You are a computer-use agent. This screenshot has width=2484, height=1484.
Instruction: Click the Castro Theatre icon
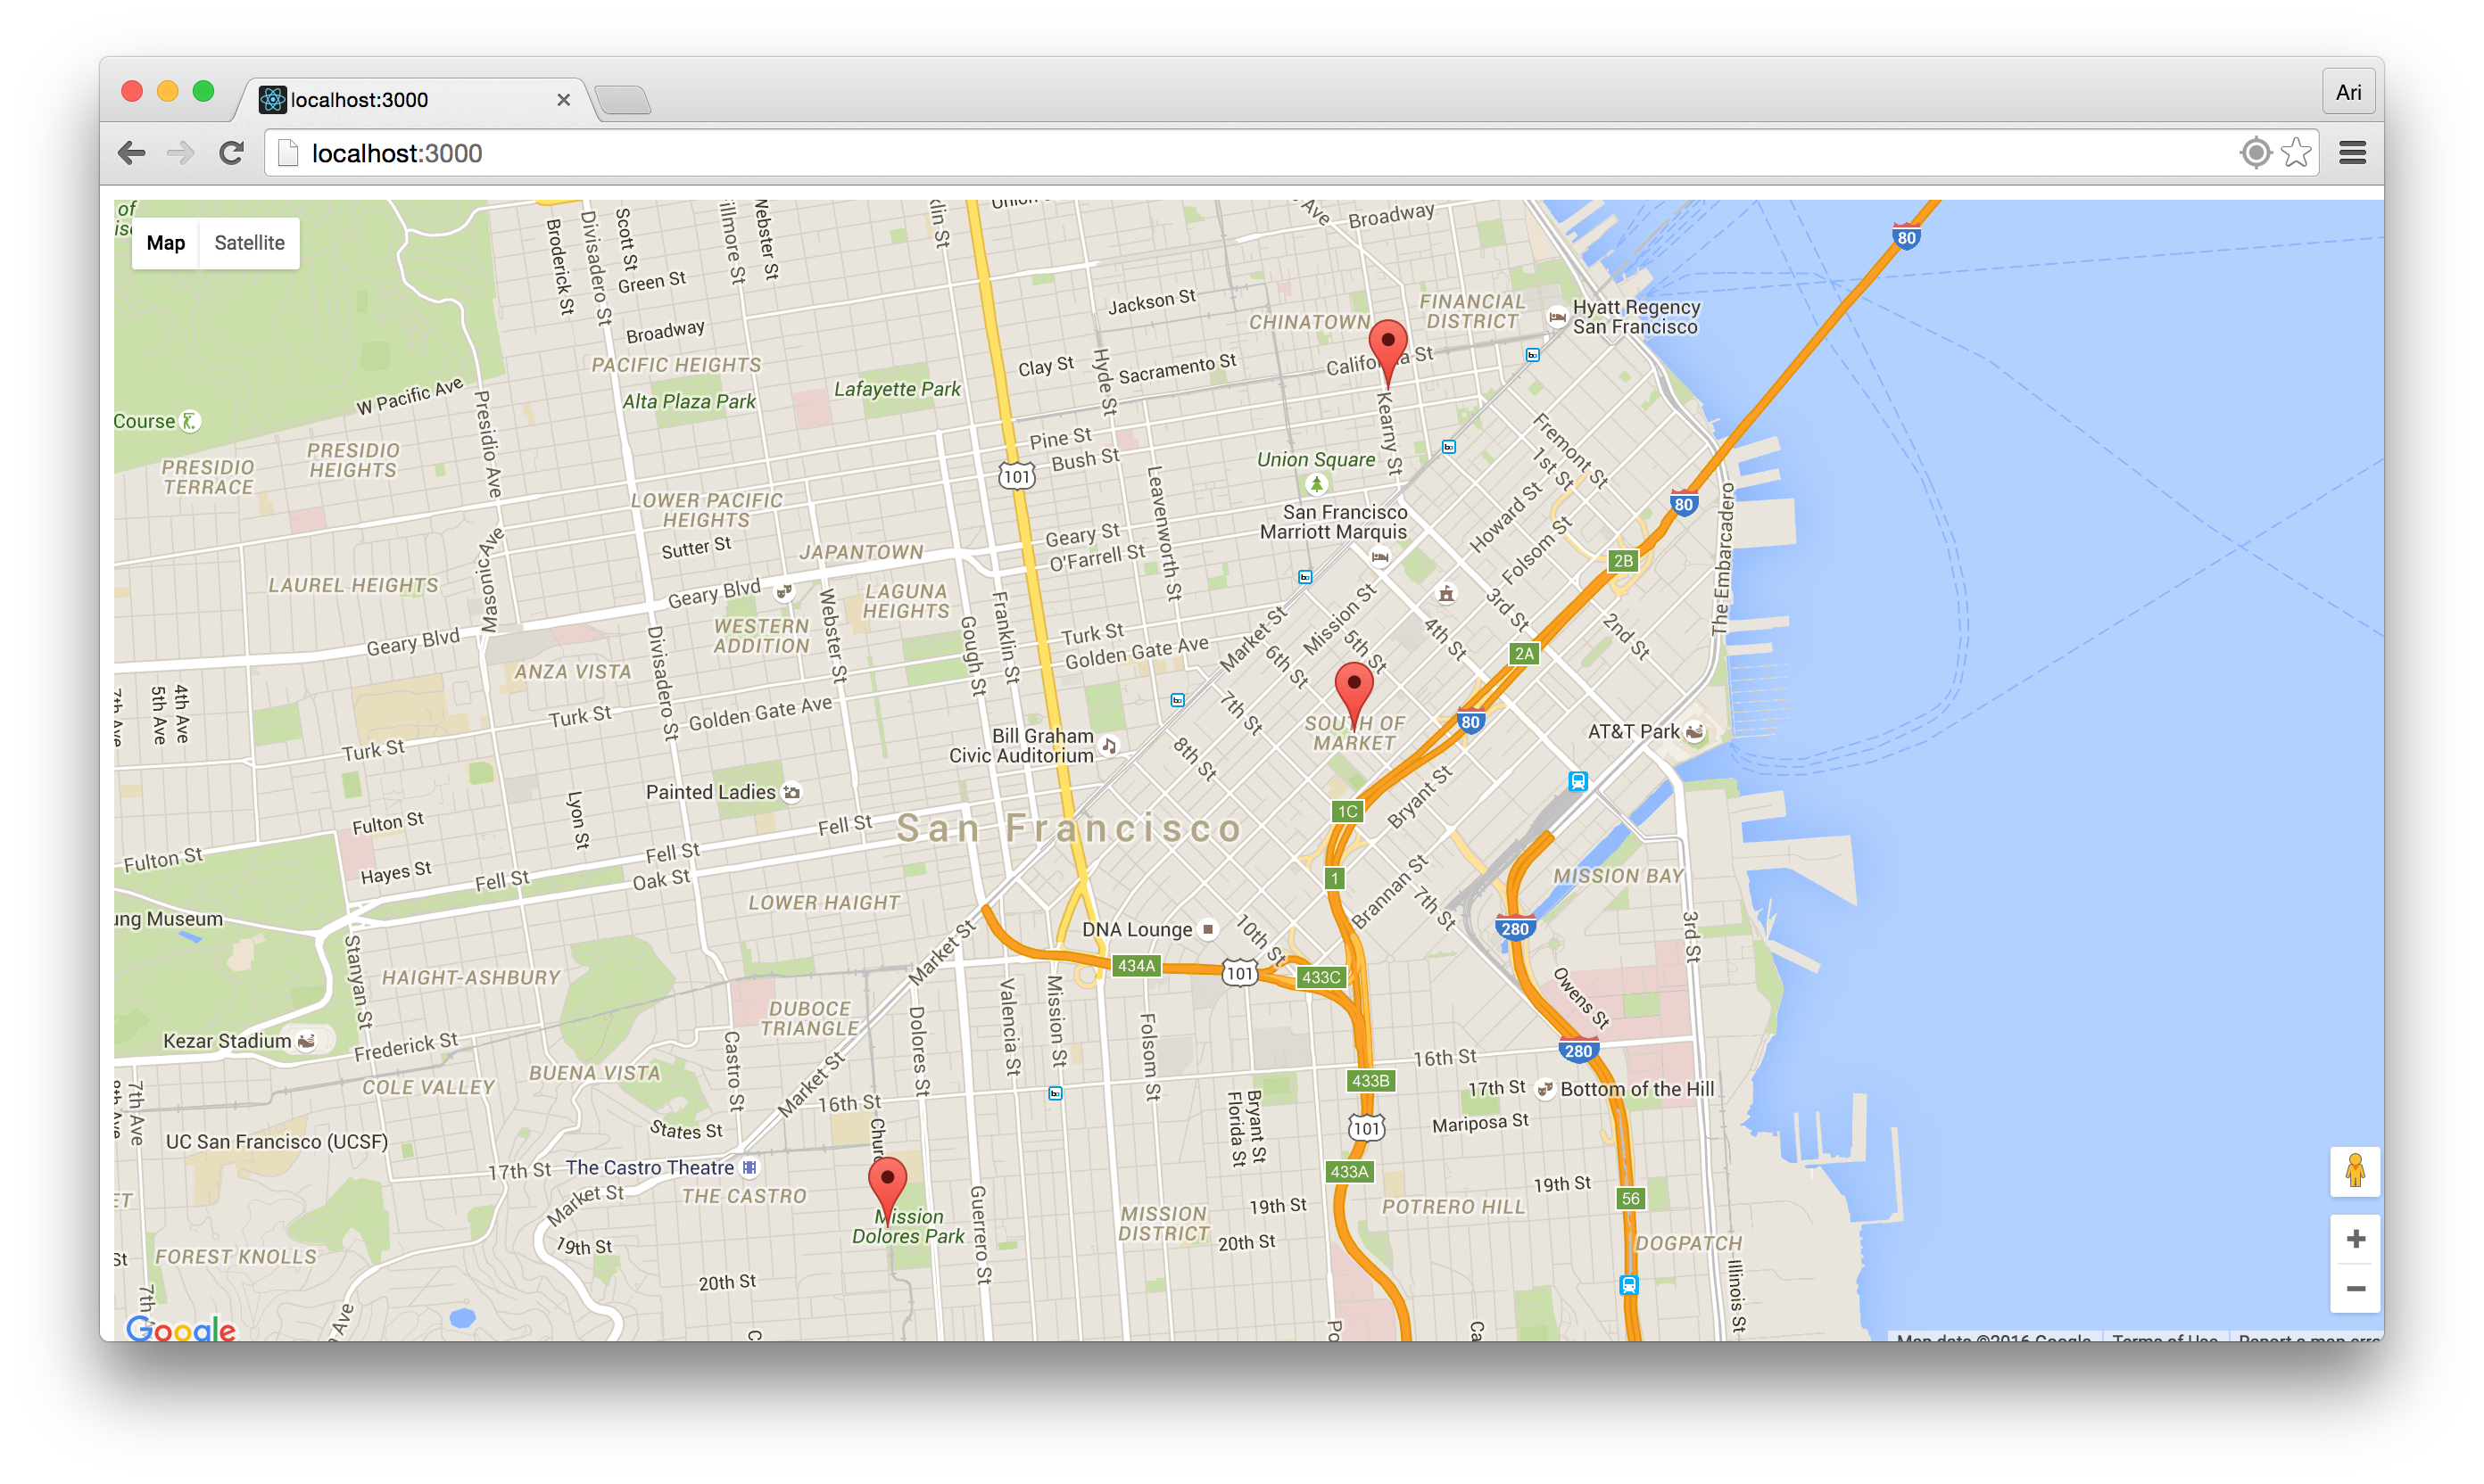click(x=749, y=1167)
